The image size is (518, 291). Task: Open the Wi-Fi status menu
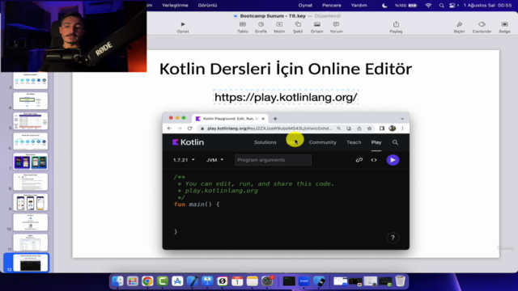428,6
